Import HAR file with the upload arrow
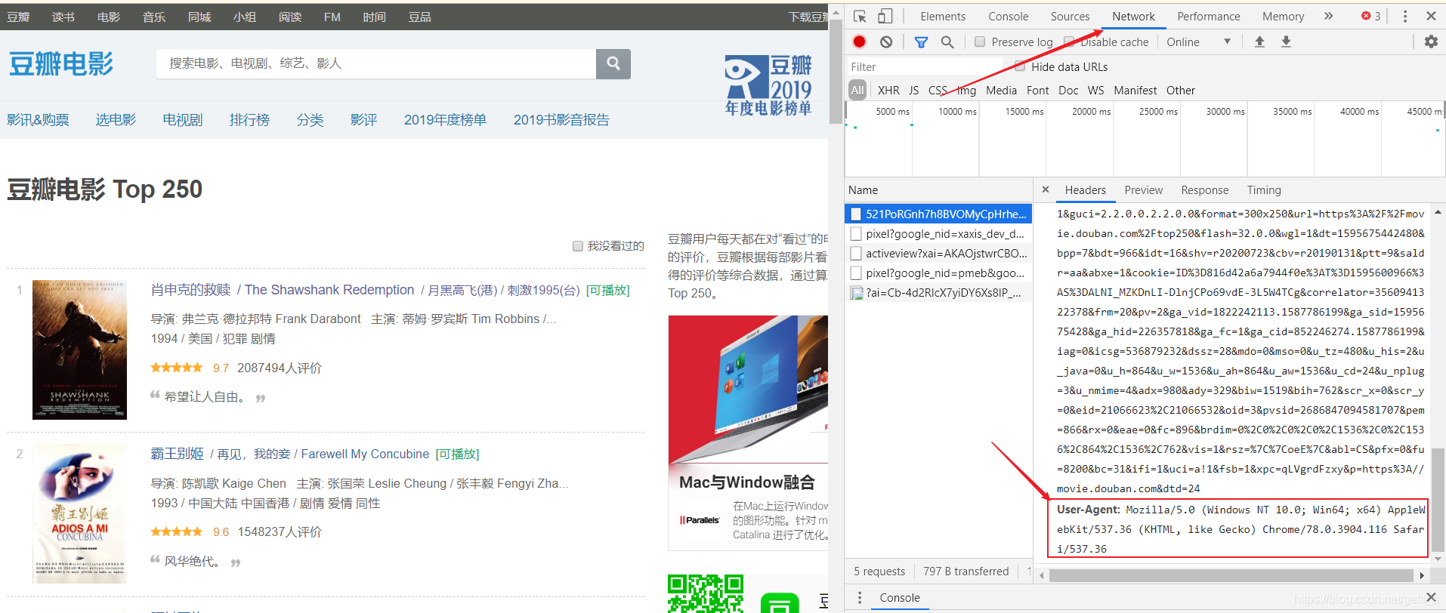The width and height of the screenshot is (1446, 613). pos(1259,42)
